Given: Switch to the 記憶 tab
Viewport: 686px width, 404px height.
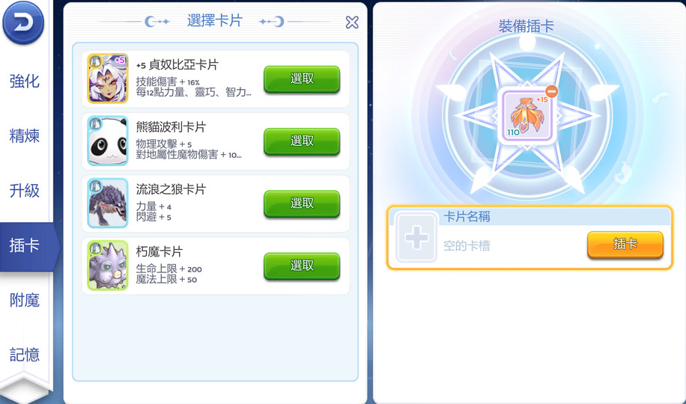Looking at the screenshot, I should point(25,355).
